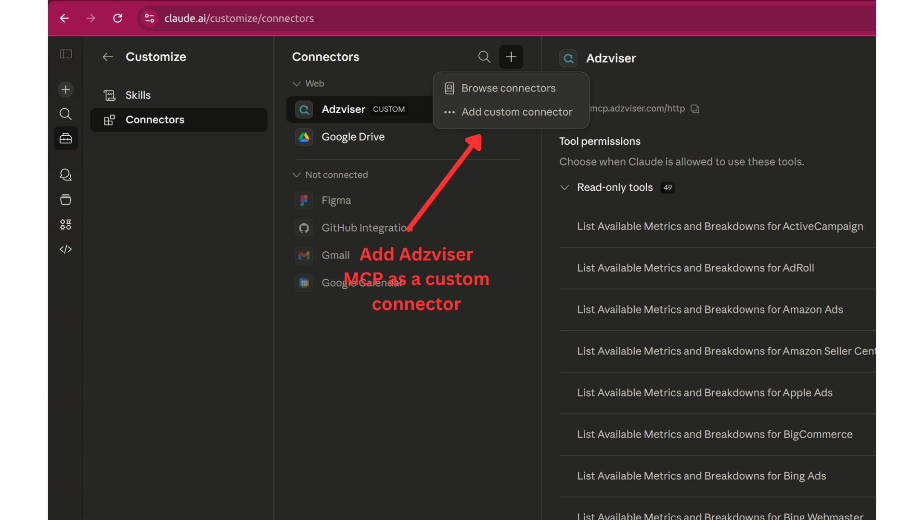Open search from the sidebar magnifier icon
Viewport: 924px width, 520px height.
[65, 114]
